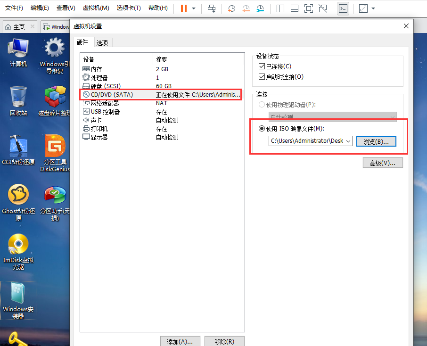
Task: Revert to snapshot via the orange clock icon
Action: pos(246,8)
